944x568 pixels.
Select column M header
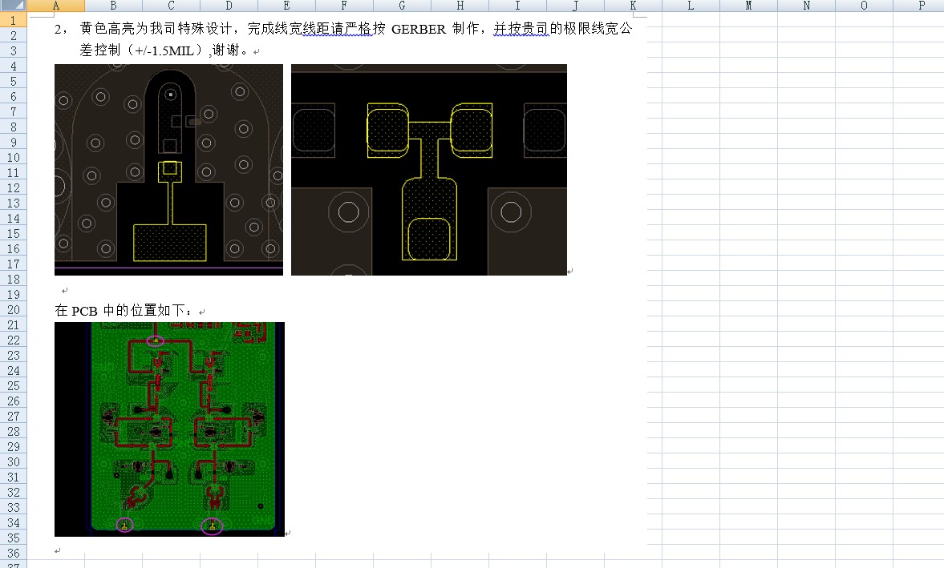click(x=750, y=6)
